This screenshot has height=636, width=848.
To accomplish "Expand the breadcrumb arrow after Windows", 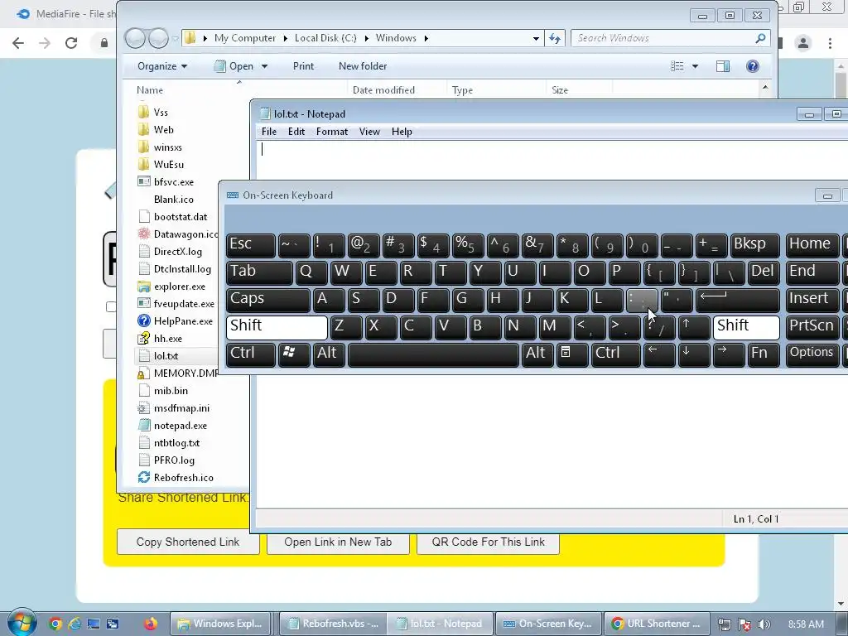I will tap(426, 38).
